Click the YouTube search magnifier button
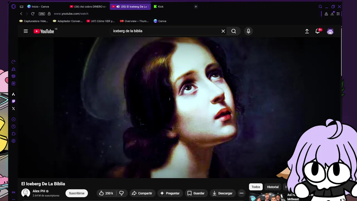Screen dimensions: 357x201 pyautogui.click(x=234, y=31)
